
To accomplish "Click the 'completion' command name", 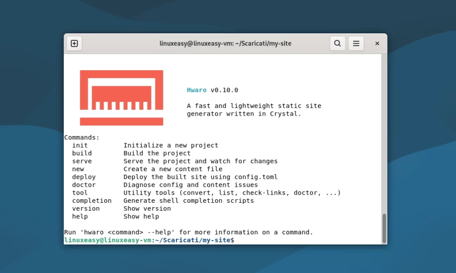I will click(92, 201).
